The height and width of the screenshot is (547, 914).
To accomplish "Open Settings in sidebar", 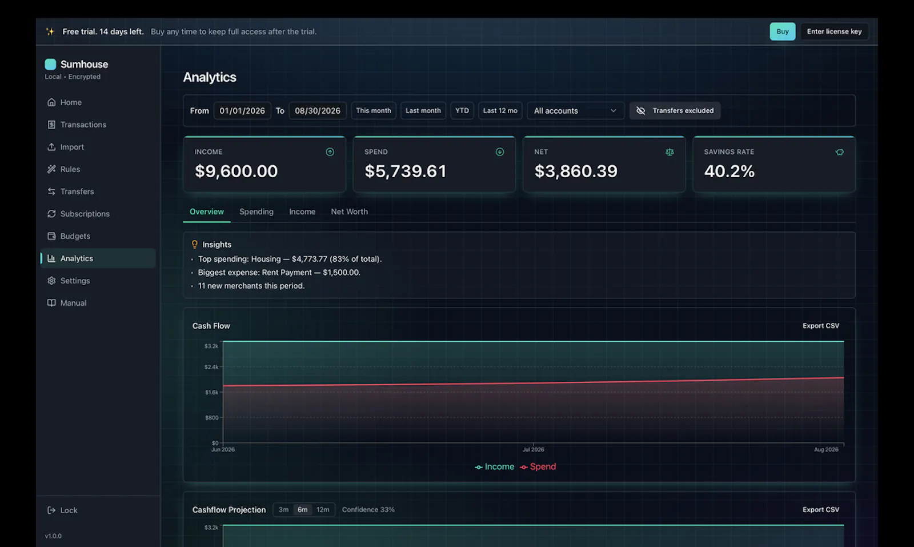I will click(x=98, y=281).
